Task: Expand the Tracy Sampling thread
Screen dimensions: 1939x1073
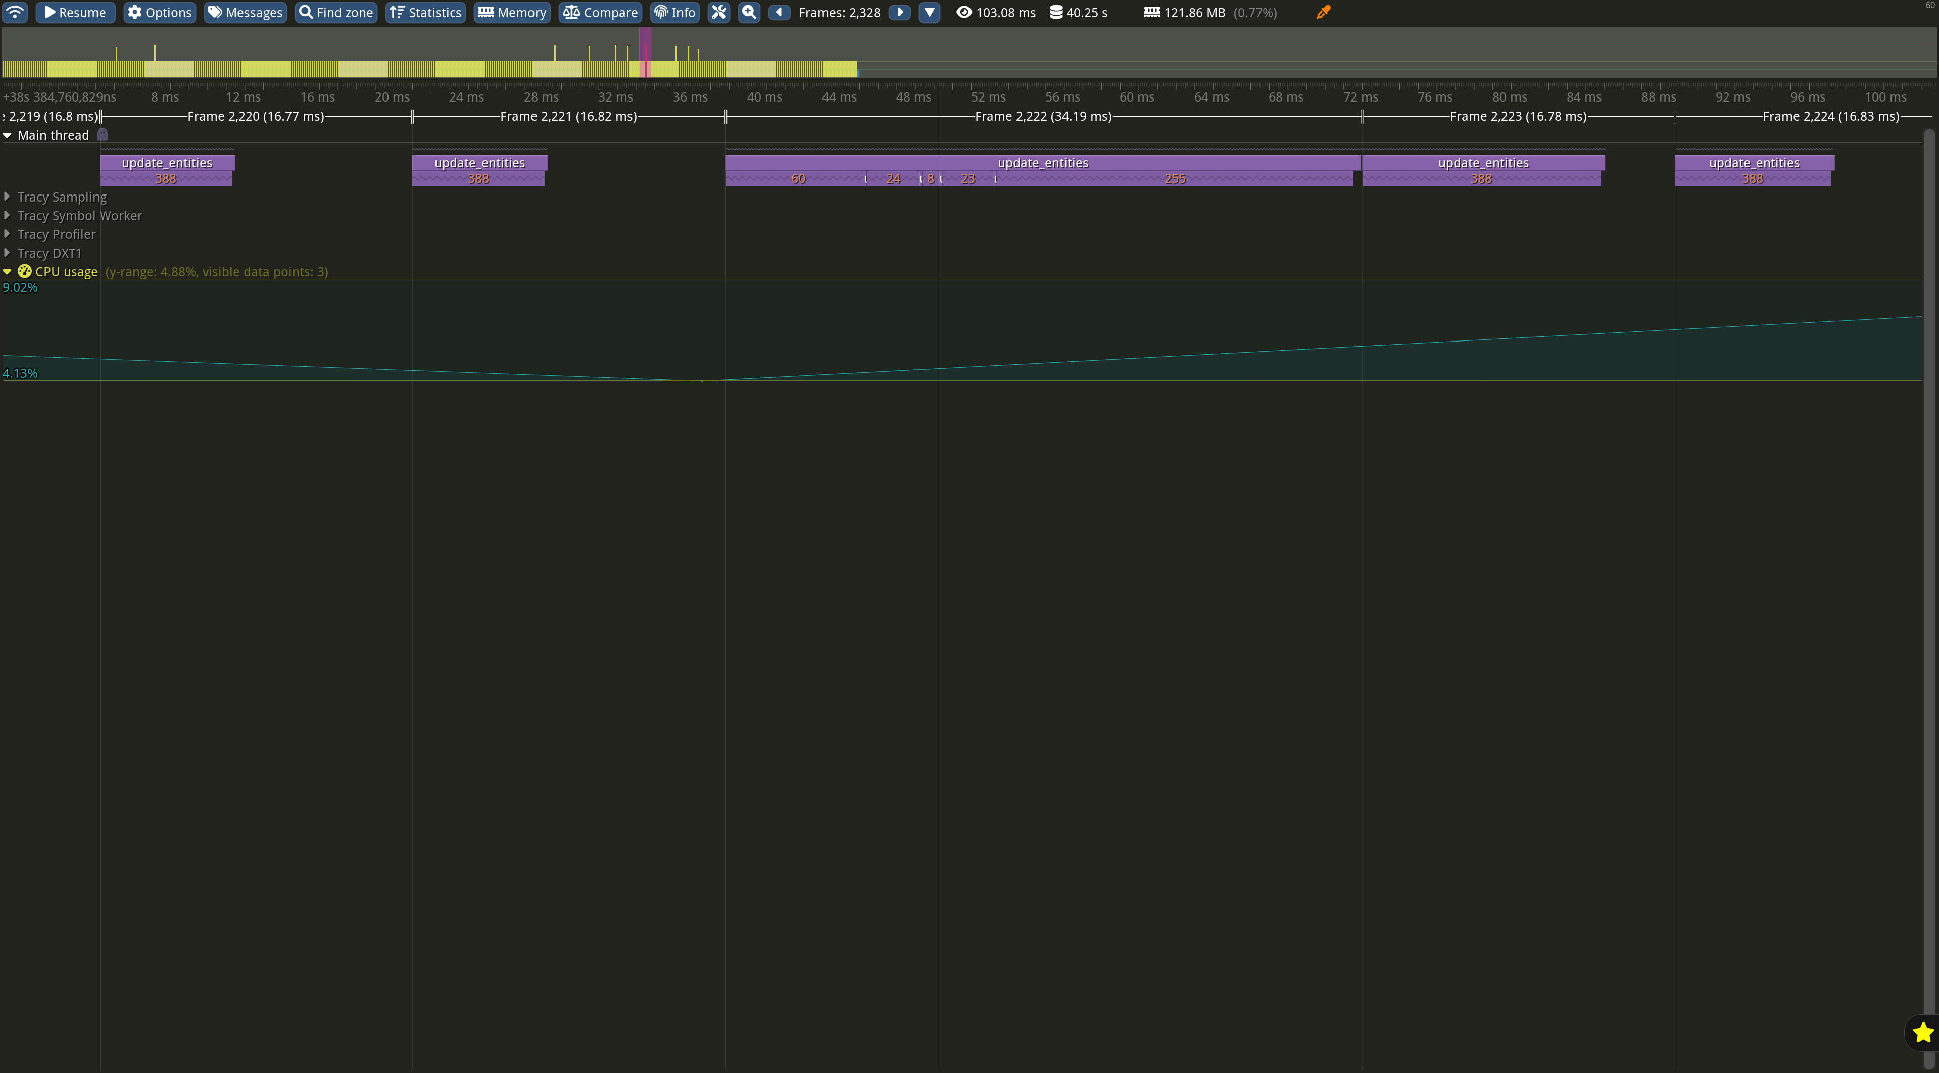Action: point(8,197)
